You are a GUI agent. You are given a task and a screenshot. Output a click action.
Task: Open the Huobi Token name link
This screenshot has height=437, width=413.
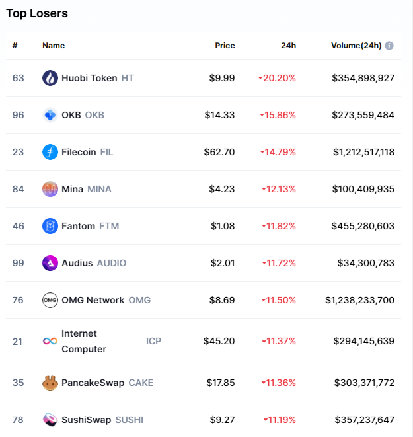pyautogui.click(x=89, y=78)
